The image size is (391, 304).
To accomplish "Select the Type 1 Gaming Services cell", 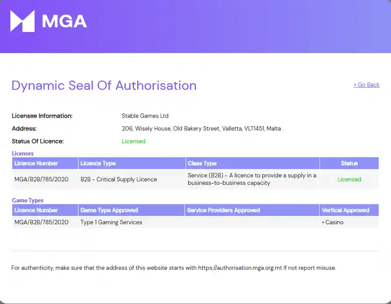I will pos(111,222).
